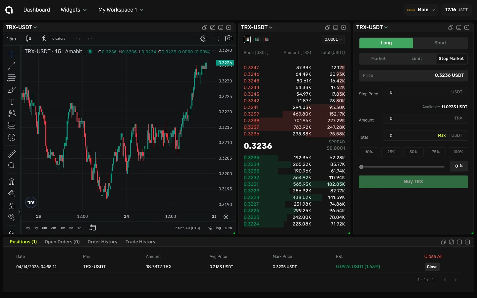Open chart settings with the gear icon
This screenshot has width=477, height=298.
(204, 38)
